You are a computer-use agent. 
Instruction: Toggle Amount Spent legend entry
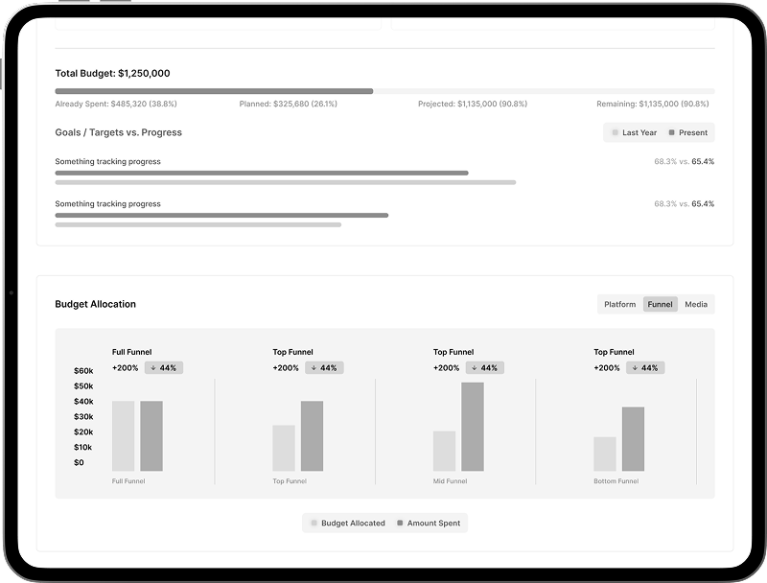coord(429,523)
